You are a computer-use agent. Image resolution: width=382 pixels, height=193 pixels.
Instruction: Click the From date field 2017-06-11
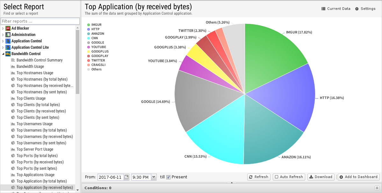(111, 177)
